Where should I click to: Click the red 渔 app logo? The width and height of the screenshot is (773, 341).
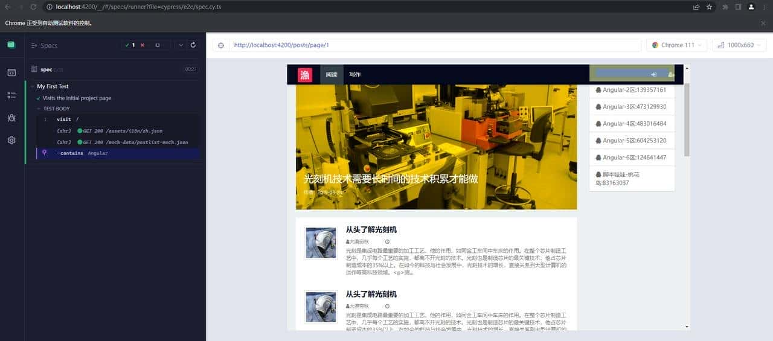[304, 75]
